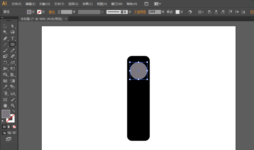Click the 描边 stroke panel link
254x150 pixels.
[52, 12]
